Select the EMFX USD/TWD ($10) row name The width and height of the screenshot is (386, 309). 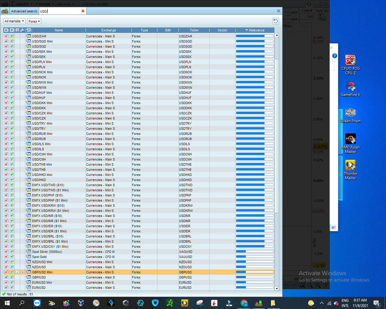tap(48, 185)
